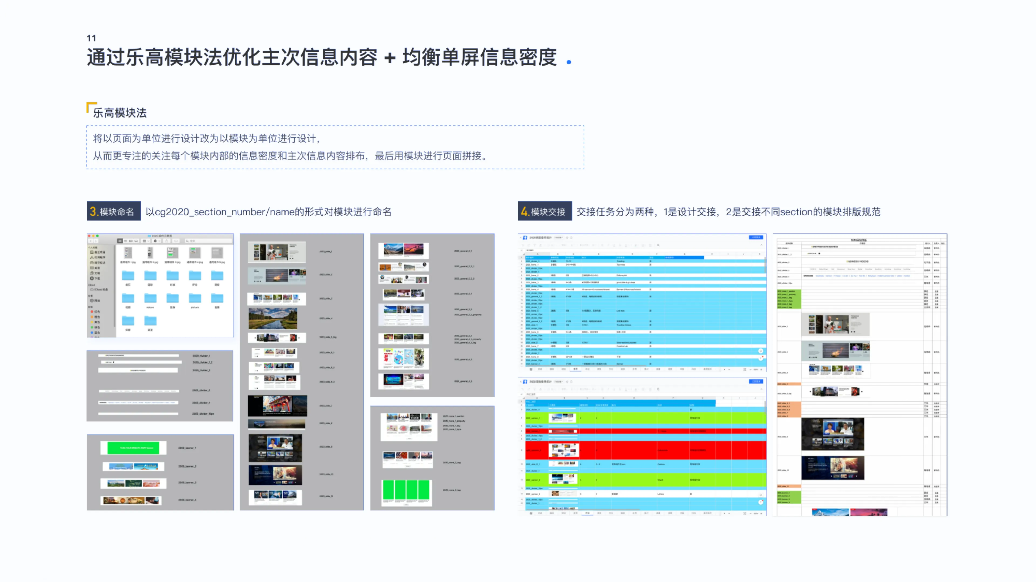Click the green 2020_banner_1 thumbnail
This screenshot has width=1036, height=582.
133,448
